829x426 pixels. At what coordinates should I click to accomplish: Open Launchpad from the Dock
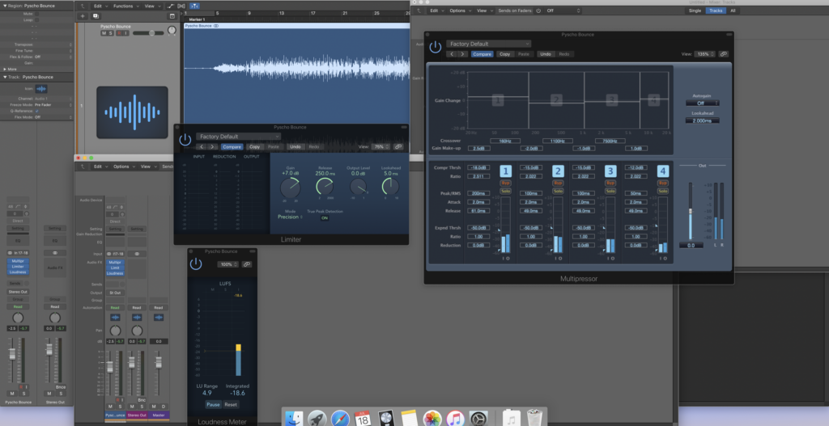317,420
